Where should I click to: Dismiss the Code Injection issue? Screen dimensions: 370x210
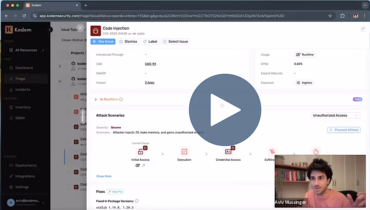128,41
